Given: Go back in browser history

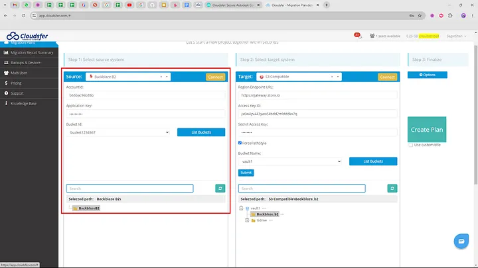Looking at the screenshot, I should coord(5,15).
